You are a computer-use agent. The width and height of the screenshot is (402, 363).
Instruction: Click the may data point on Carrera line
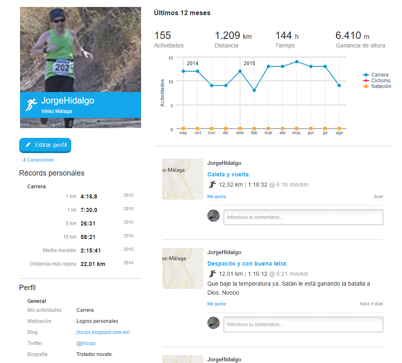296,61
